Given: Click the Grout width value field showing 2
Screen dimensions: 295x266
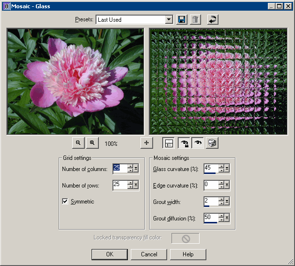Looking at the screenshot, I should click(211, 201).
